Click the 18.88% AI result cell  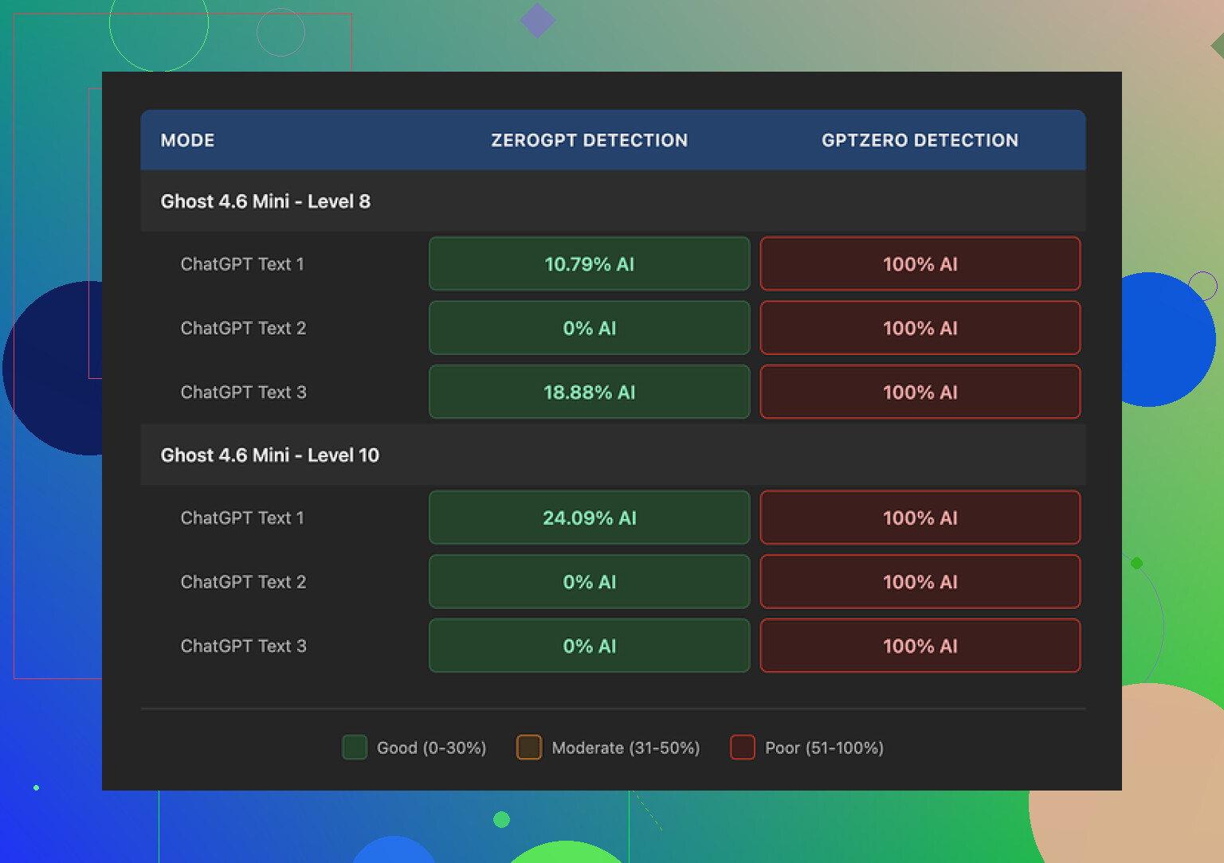click(x=589, y=392)
